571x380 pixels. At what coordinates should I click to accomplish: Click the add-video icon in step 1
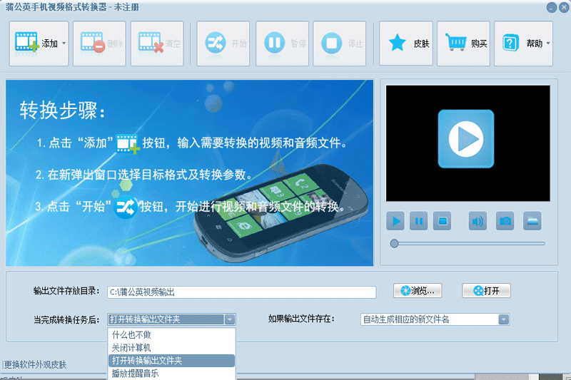(128, 143)
